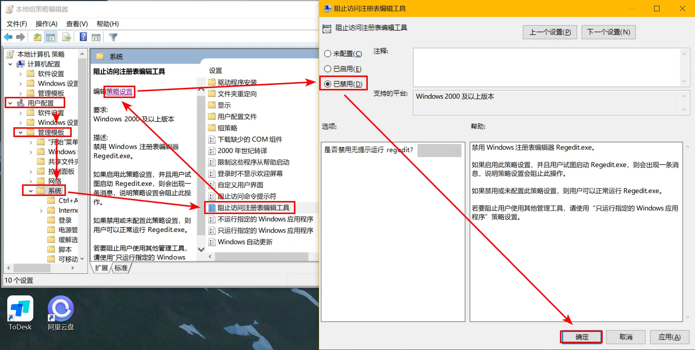Click the export list toolbar icon

pos(67,37)
